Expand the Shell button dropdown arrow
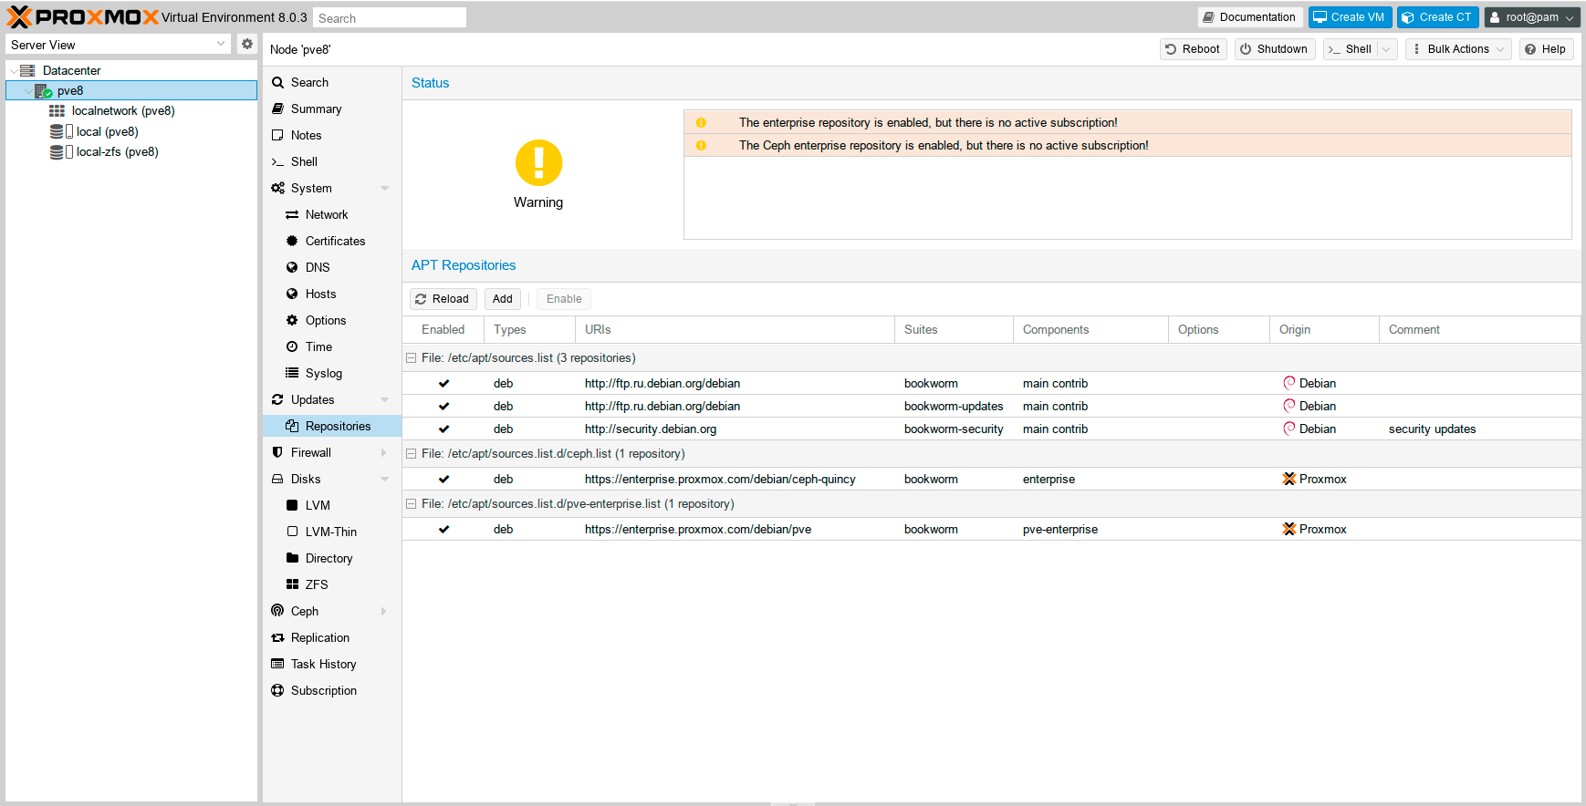 [1387, 49]
